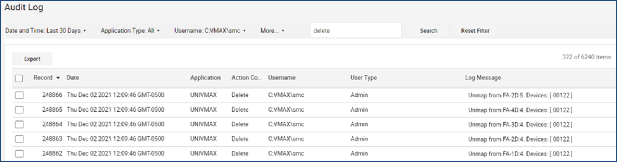
Task: Click the log message 'Unmap from FA-2D:5'
Action: [520, 95]
